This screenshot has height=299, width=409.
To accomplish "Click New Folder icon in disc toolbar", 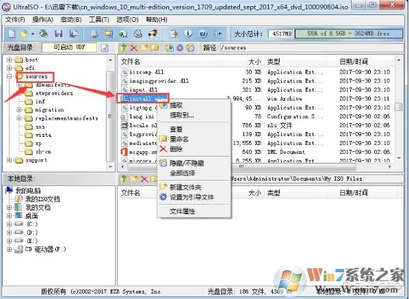I will pos(144,48).
